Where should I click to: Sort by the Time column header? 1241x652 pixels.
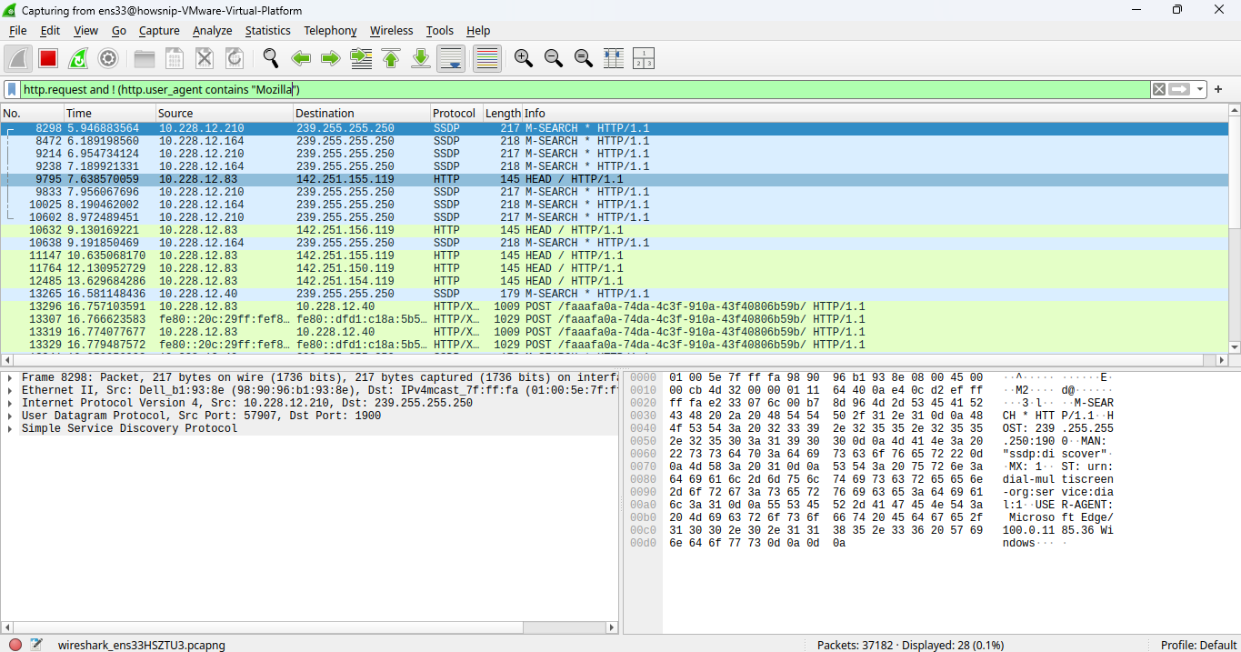pos(109,113)
